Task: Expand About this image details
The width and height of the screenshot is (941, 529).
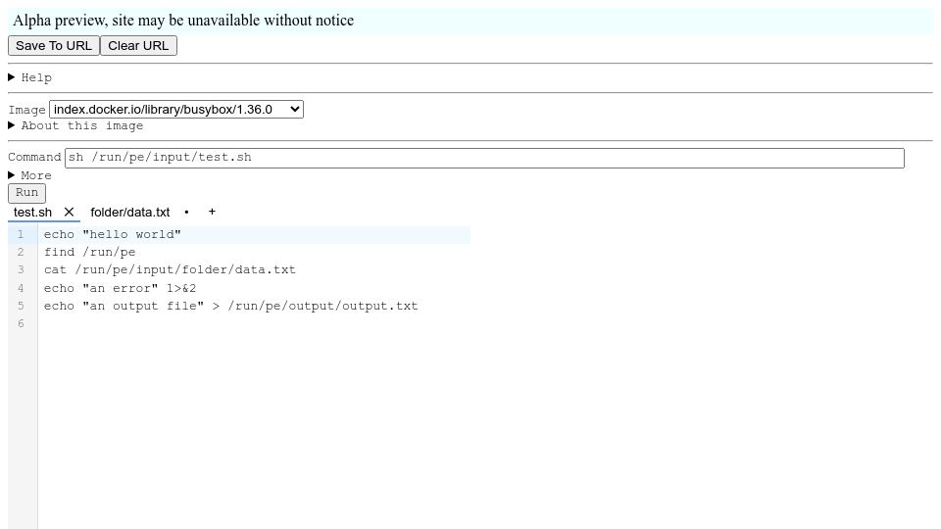Action: pos(75,125)
